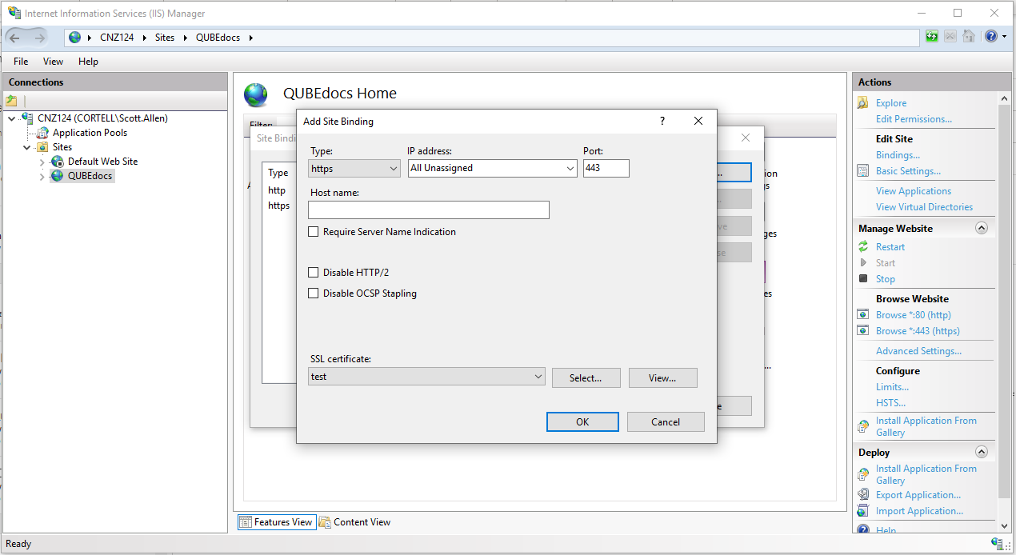Click the connect icon in Connections toolbar

[x=11, y=101]
